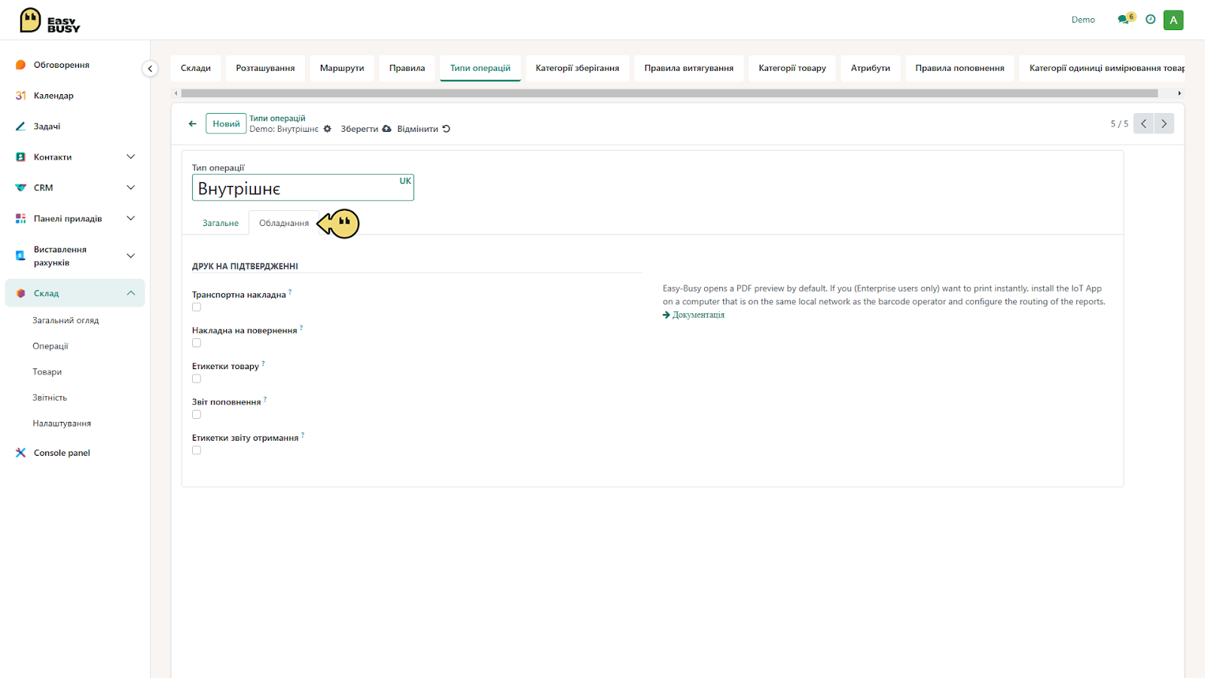Screen dimensions: 1205x678
Task: Open the Маршрути tab
Action: pos(342,68)
